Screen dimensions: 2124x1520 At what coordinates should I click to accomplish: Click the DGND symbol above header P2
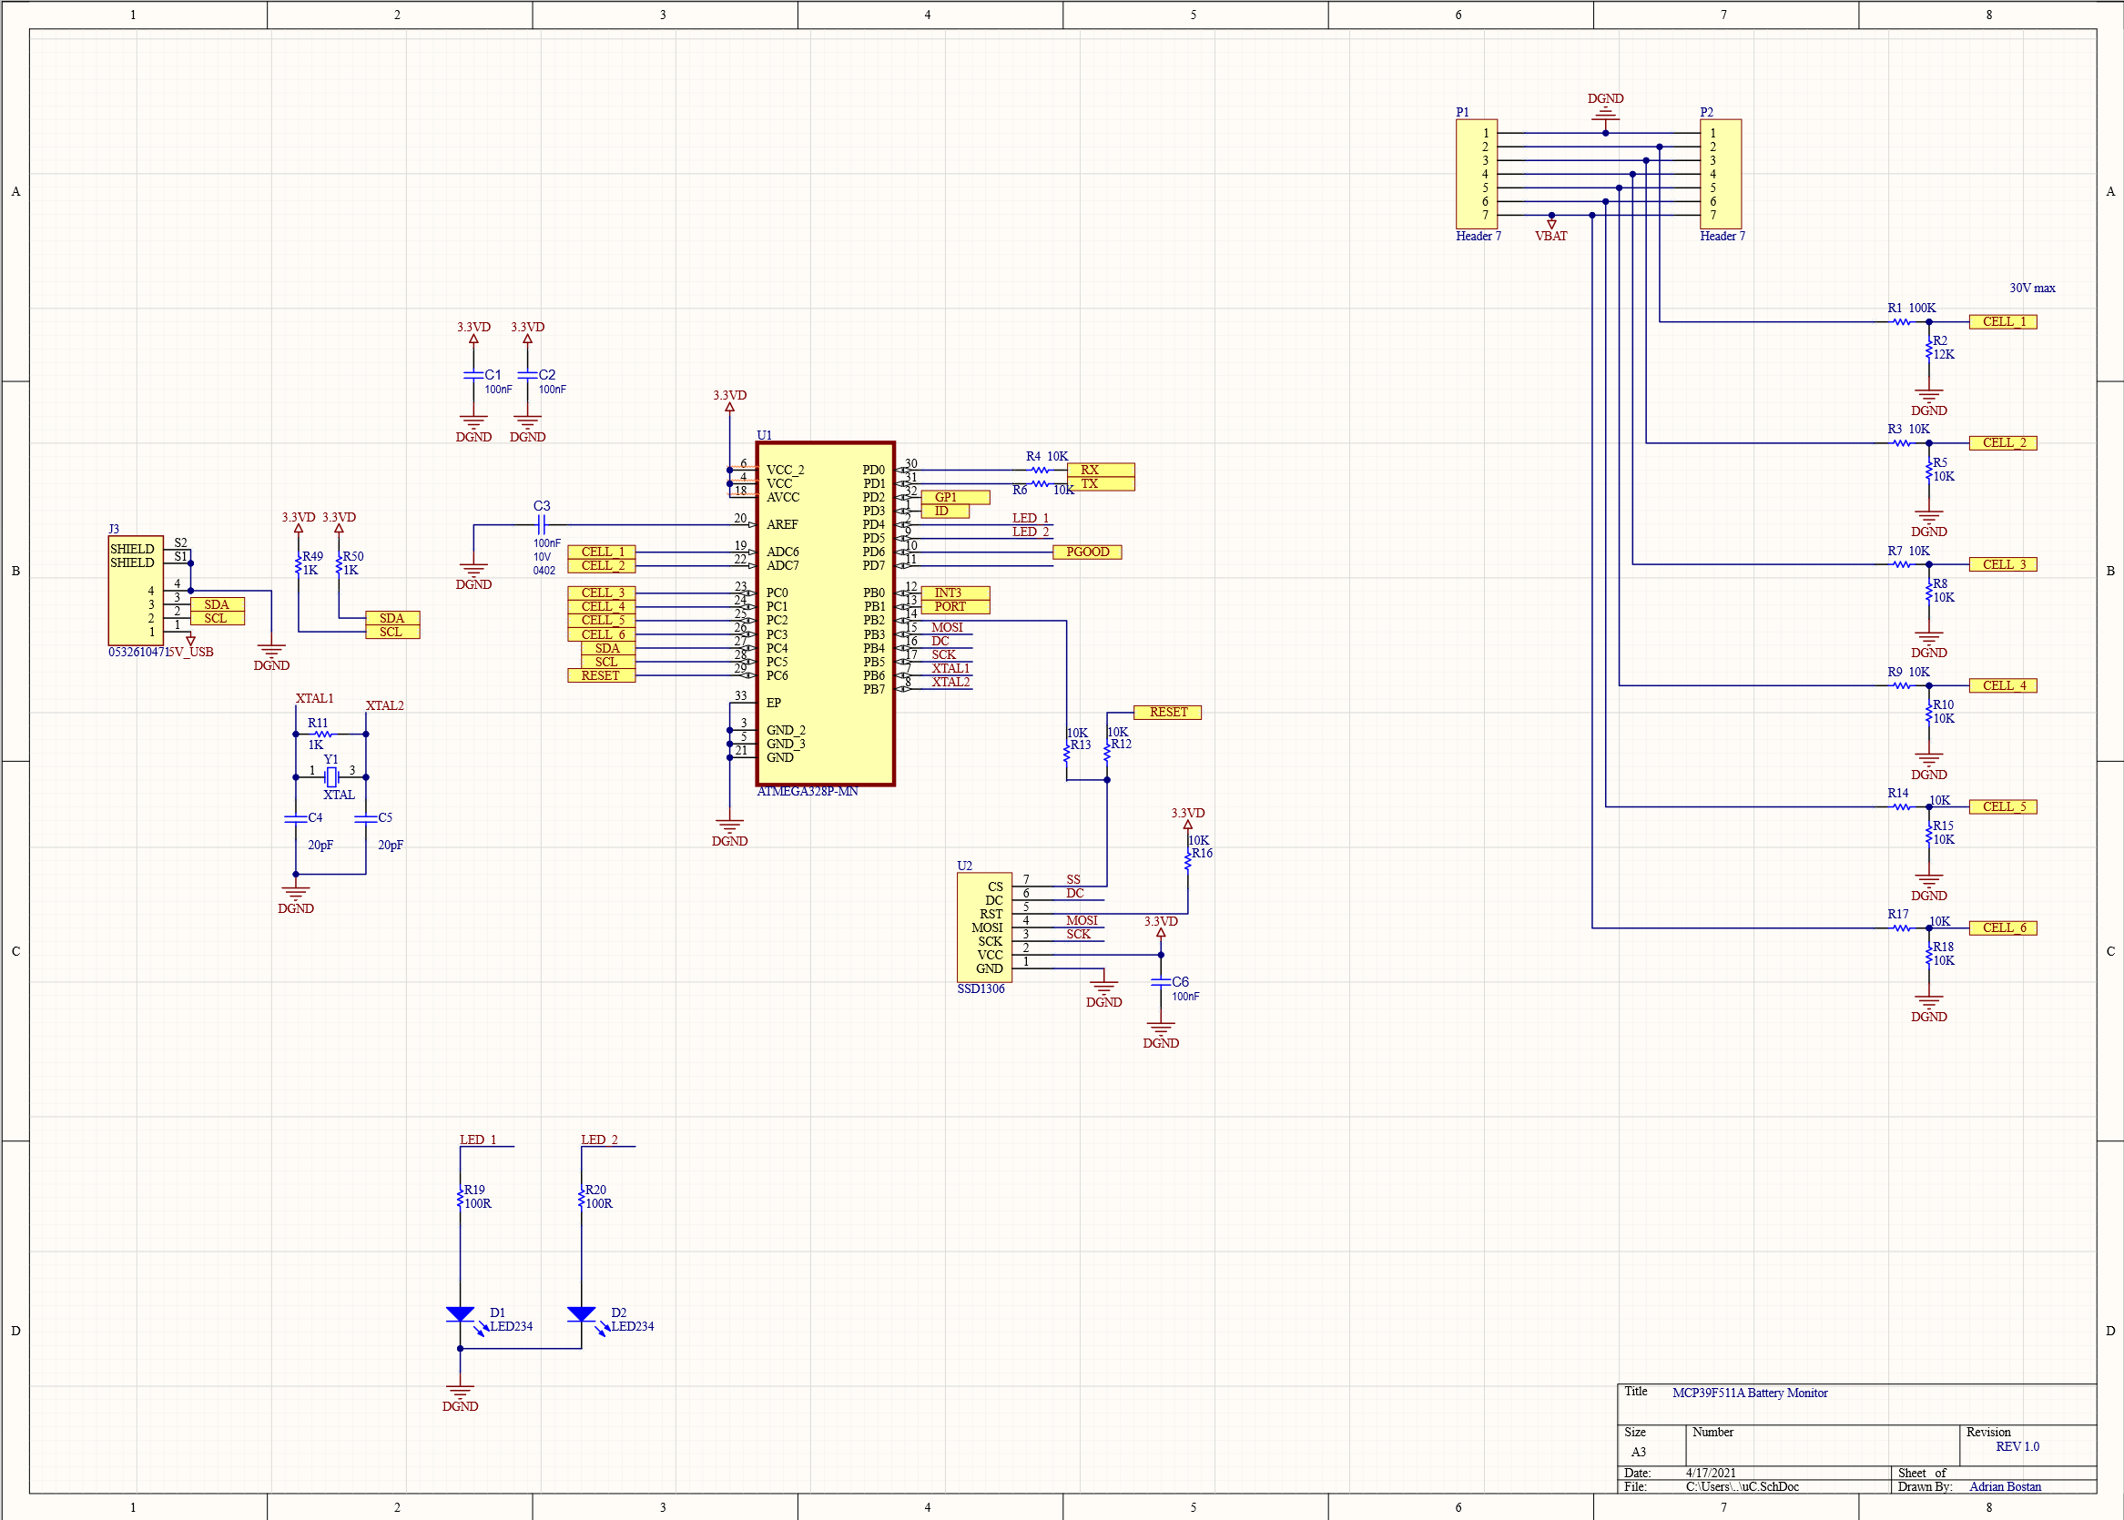1605,112
